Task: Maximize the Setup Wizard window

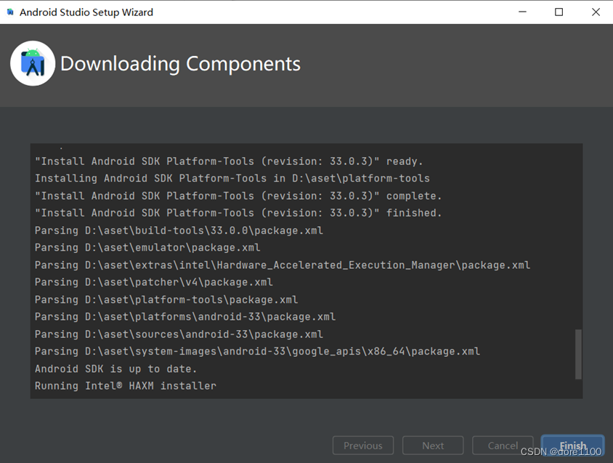Action: point(559,12)
